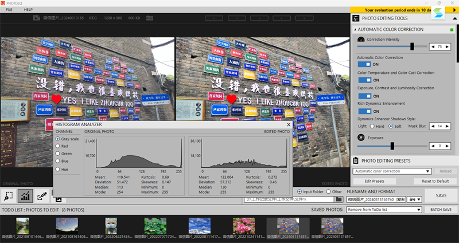
Task: Click the camera icon beside 600 KB
Action: coord(150,18)
